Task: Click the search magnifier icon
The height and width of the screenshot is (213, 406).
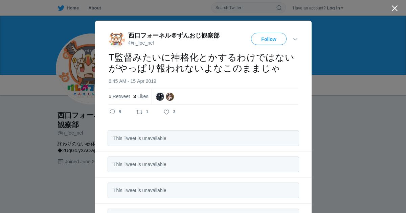Action: click(279, 8)
